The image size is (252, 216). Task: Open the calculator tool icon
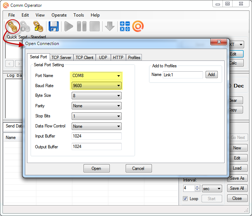tap(125, 26)
